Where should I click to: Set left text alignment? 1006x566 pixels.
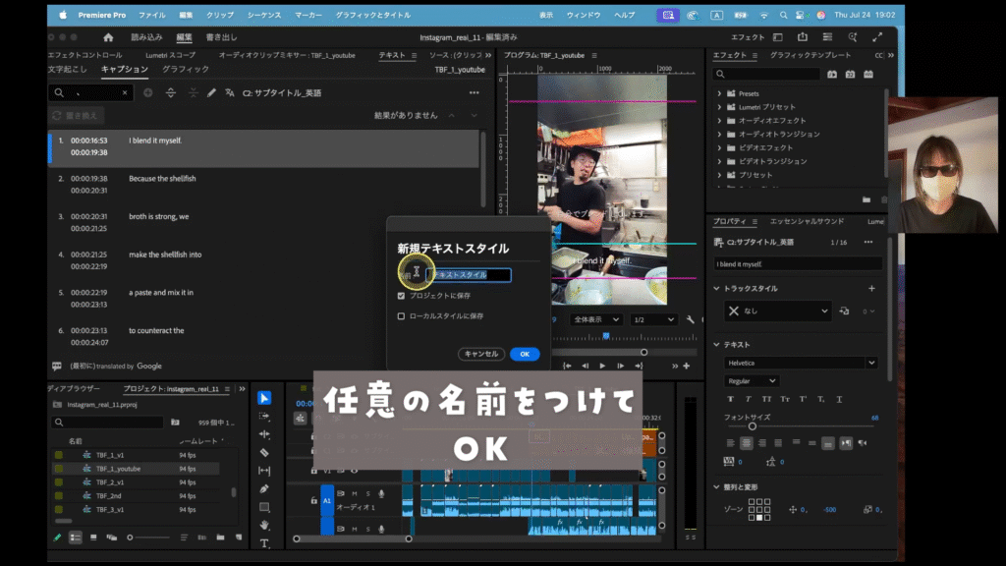tap(730, 443)
